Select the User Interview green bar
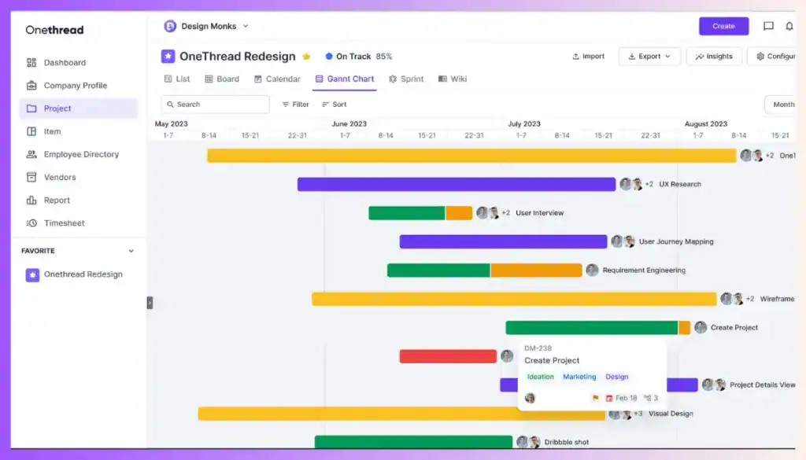The width and height of the screenshot is (806, 460). 407,213
